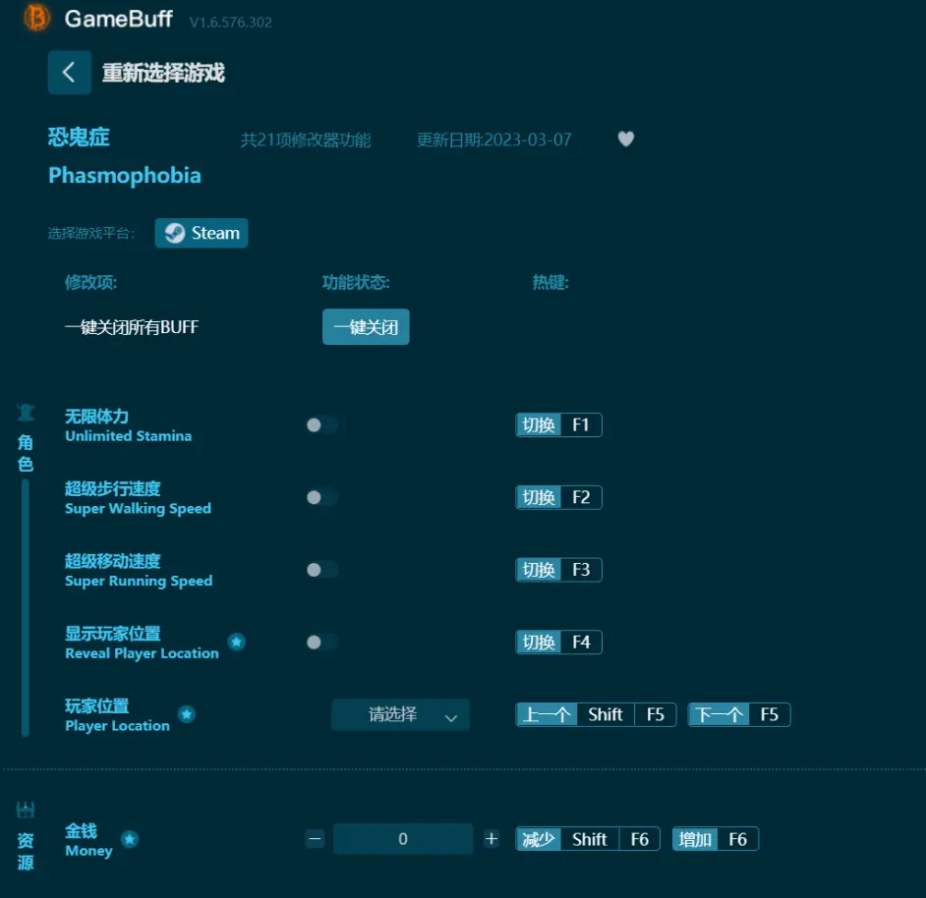Click the 资源 sidebar section label
Viewport: 926px width, 898px height.
26,852
